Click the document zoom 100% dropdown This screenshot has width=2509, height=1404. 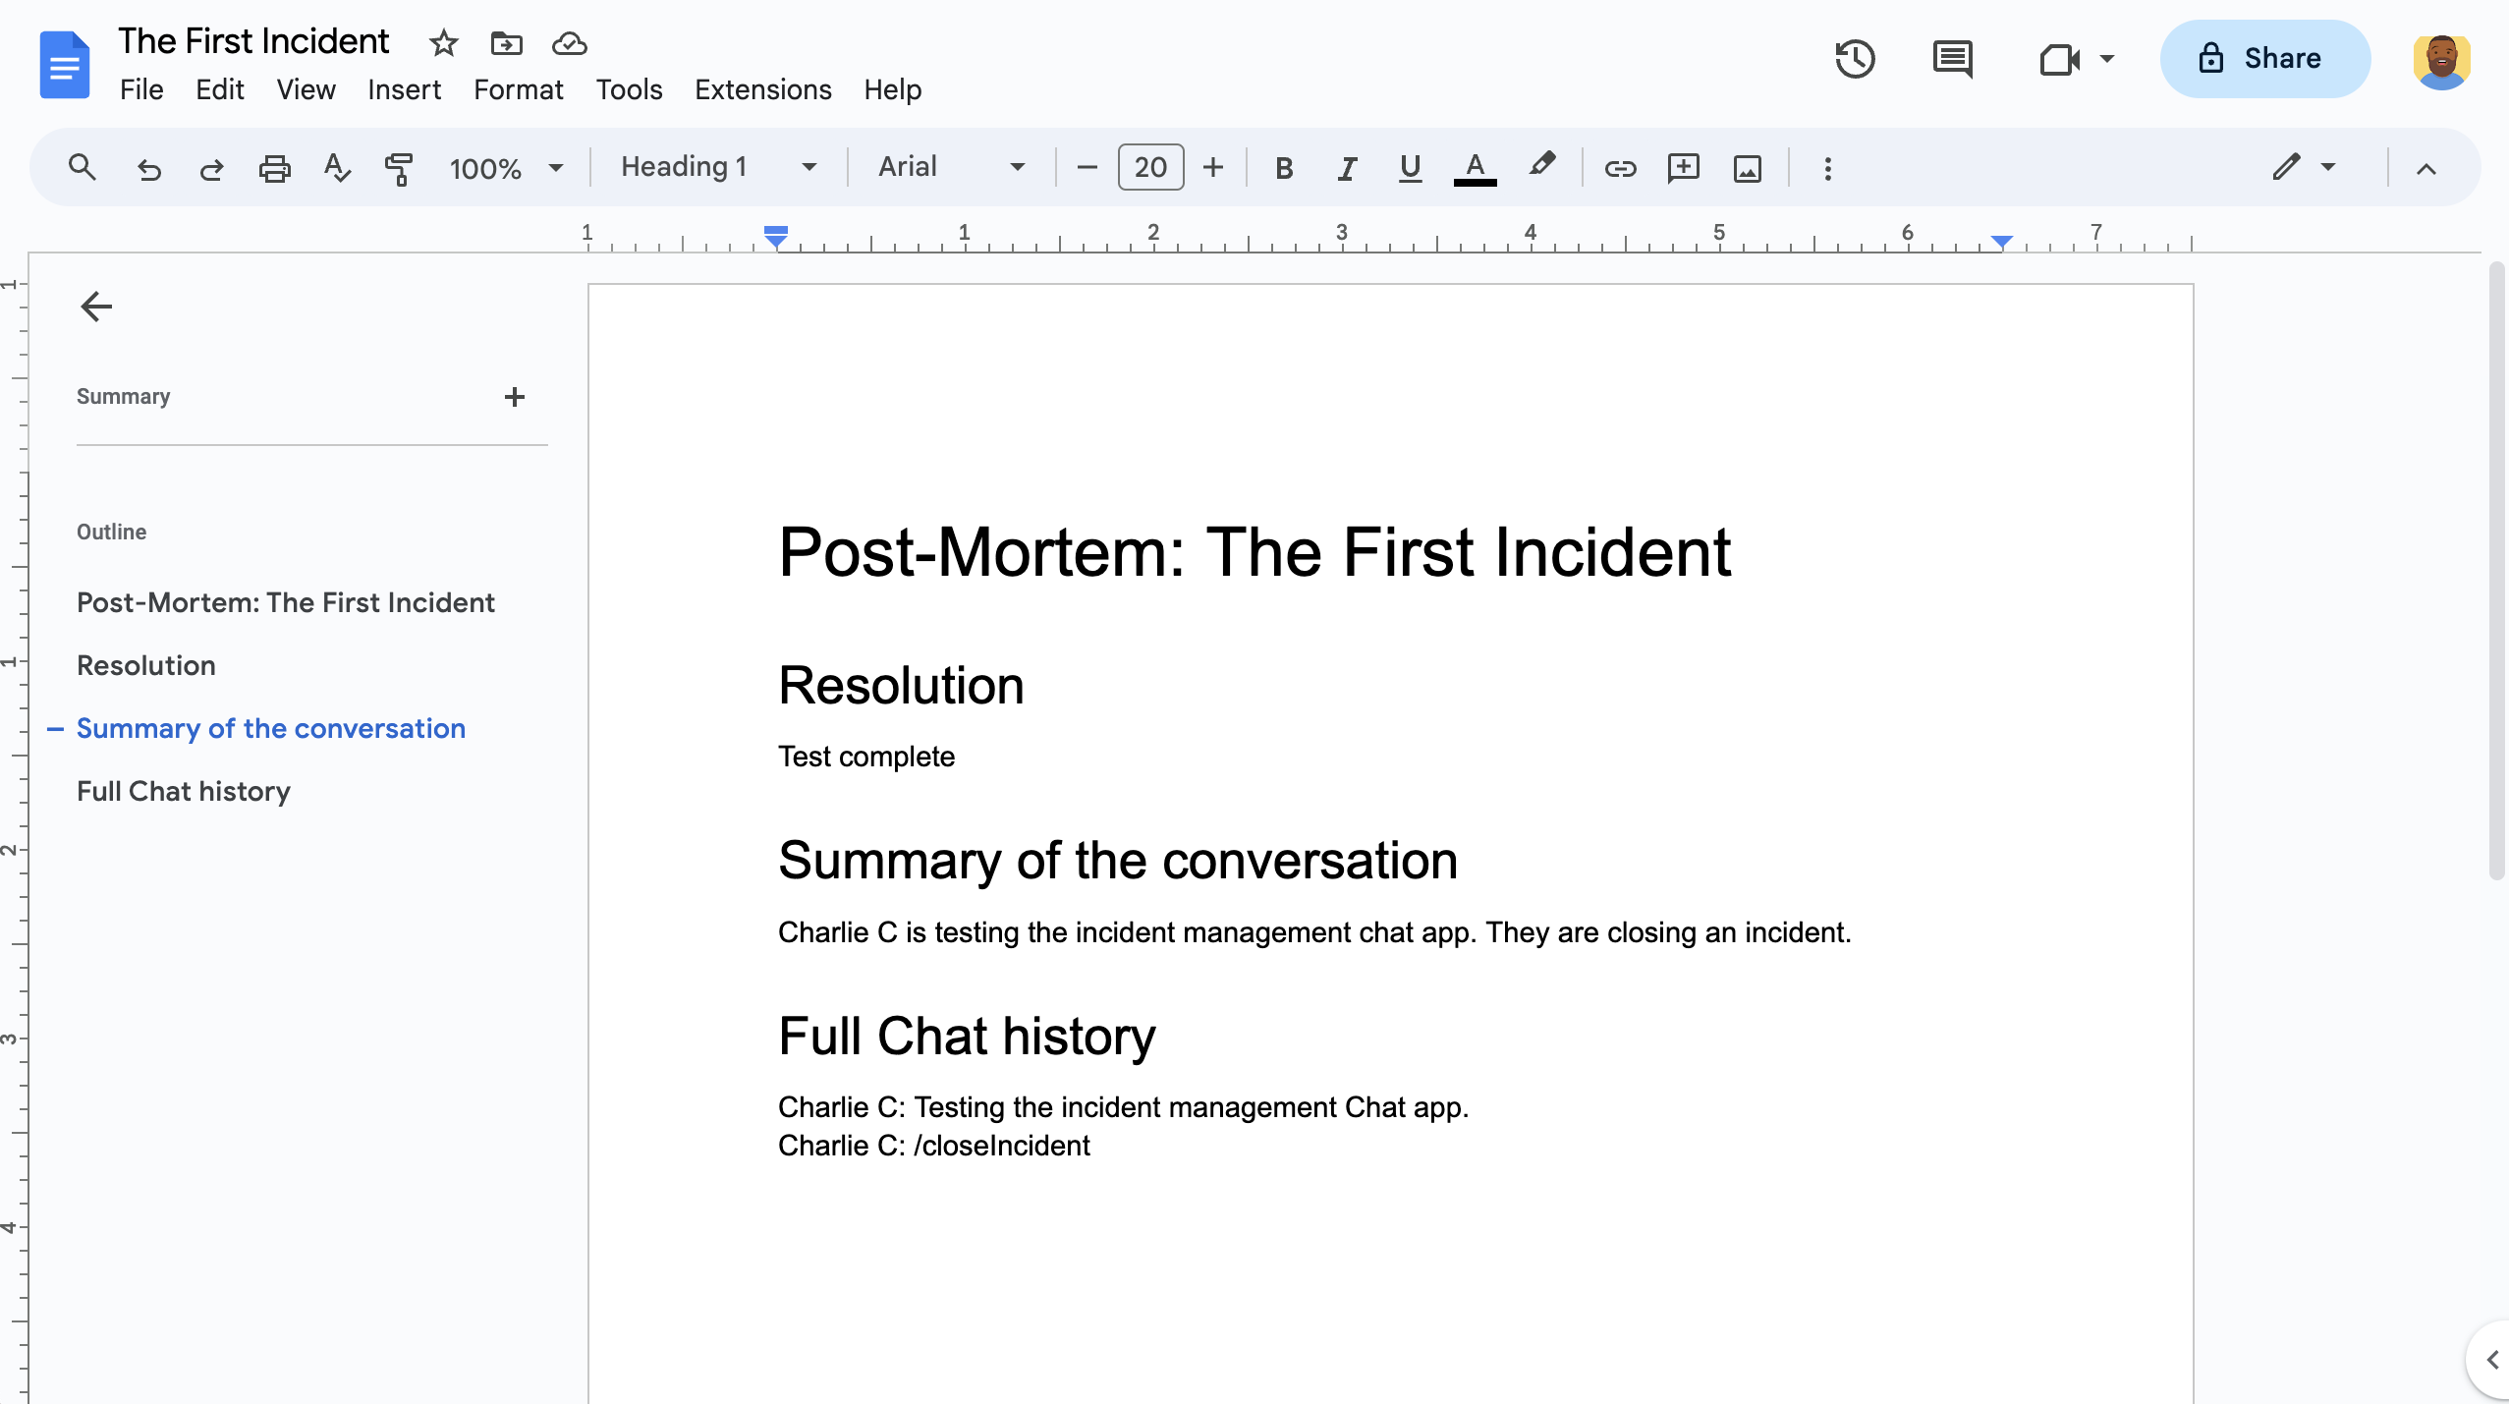click(505, 167)
